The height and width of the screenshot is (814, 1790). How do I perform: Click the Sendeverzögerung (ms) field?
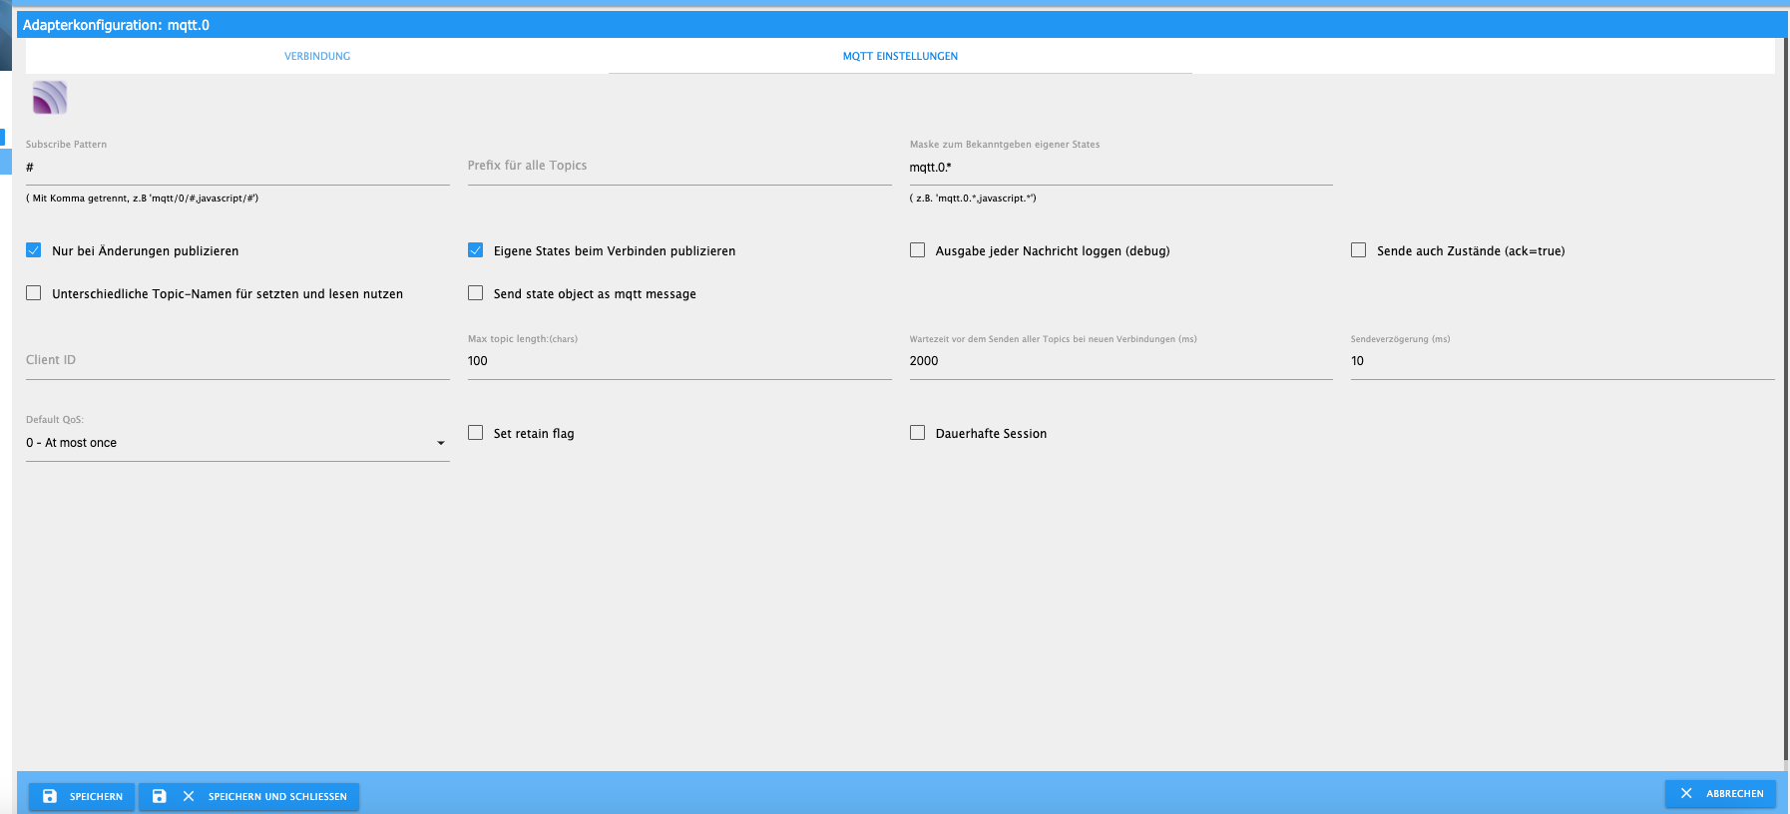[1563, 361]
